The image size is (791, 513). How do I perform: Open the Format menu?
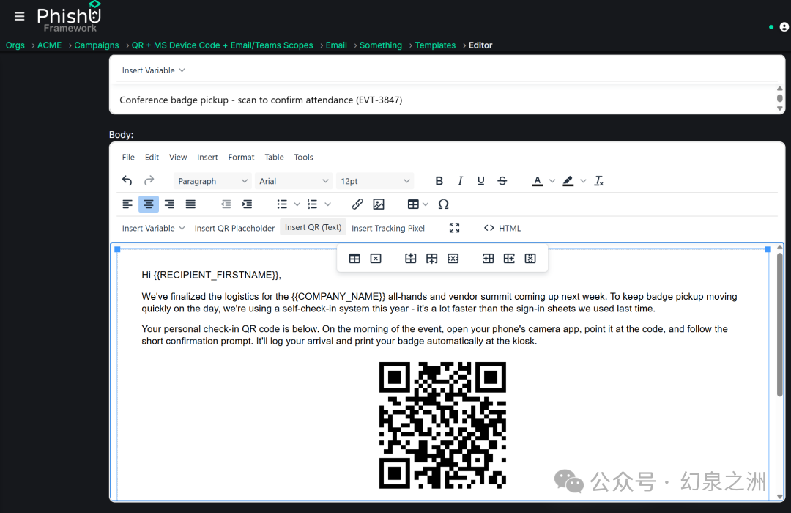pyautogui.click(x=241, y=157)
